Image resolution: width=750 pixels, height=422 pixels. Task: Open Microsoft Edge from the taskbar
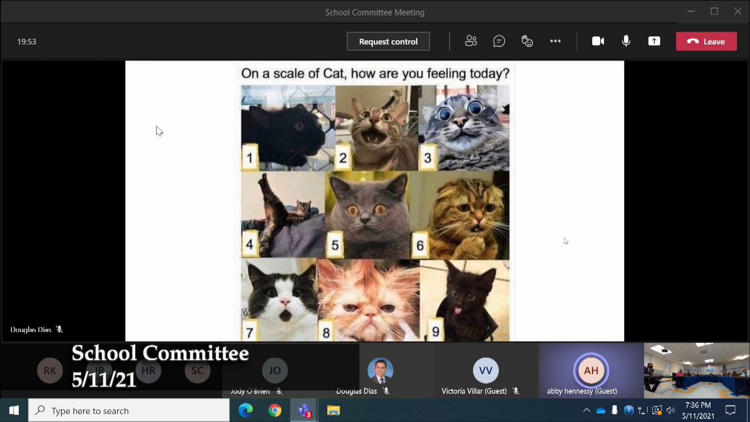[246, 410]
